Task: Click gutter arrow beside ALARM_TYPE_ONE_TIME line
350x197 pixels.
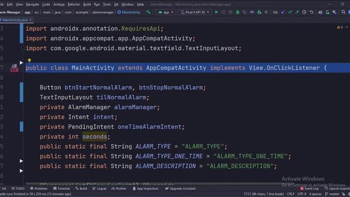Action: [x=21, y=161]
